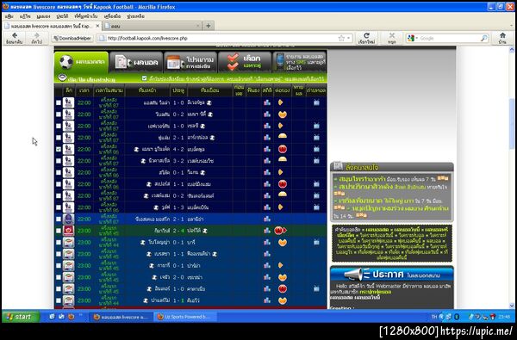Open a new browser tab with plus button
The width and height of the screenshot is (517, 340).
pos(209,26)
